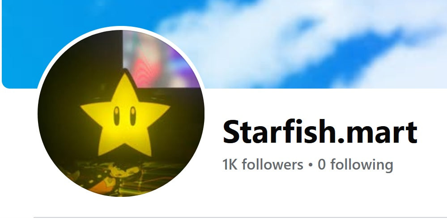Click the star's left eye

(117, 116)
